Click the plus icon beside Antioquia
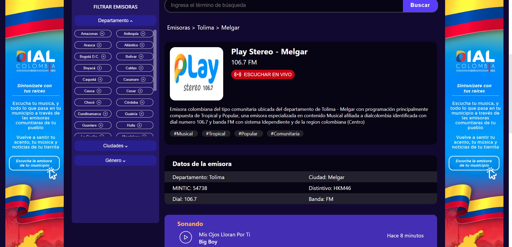512x247 pixels. (x=143, y=34)
